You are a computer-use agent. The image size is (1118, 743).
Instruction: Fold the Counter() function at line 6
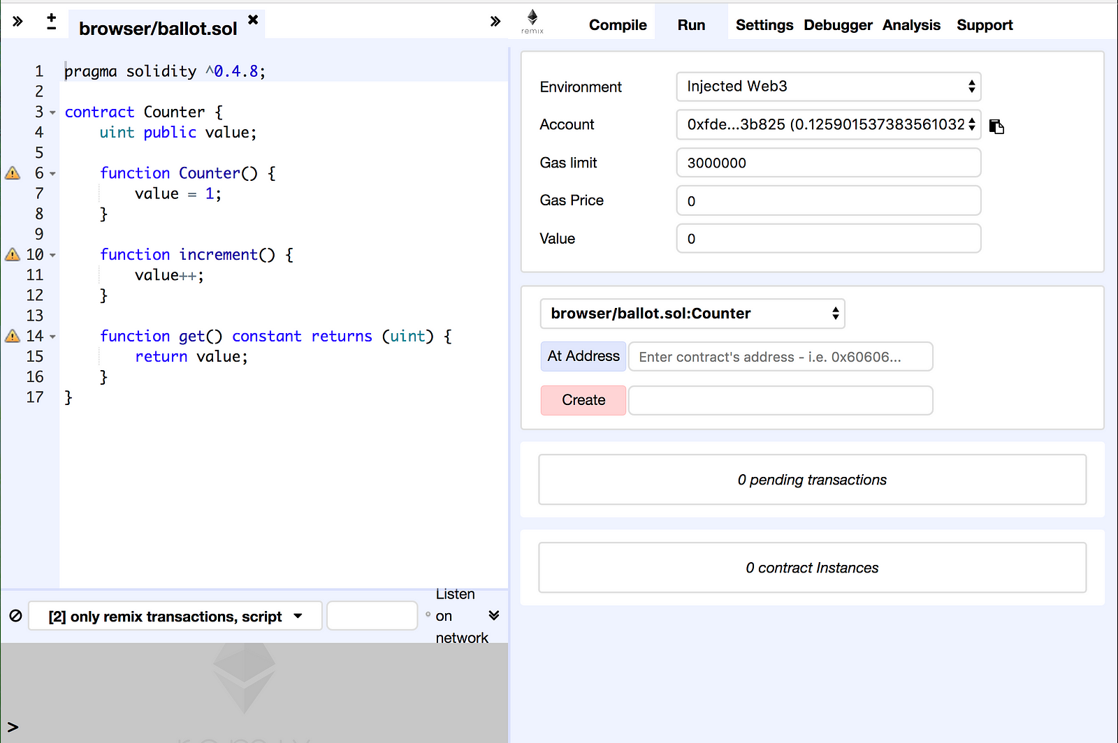tap(52, 174)
